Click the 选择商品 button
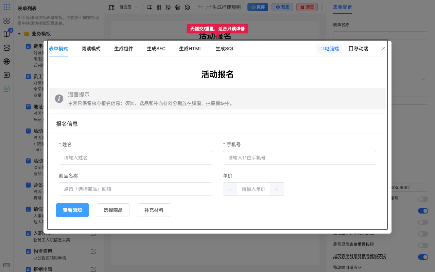This screenshot has height=272, width=435. [113, 210]
